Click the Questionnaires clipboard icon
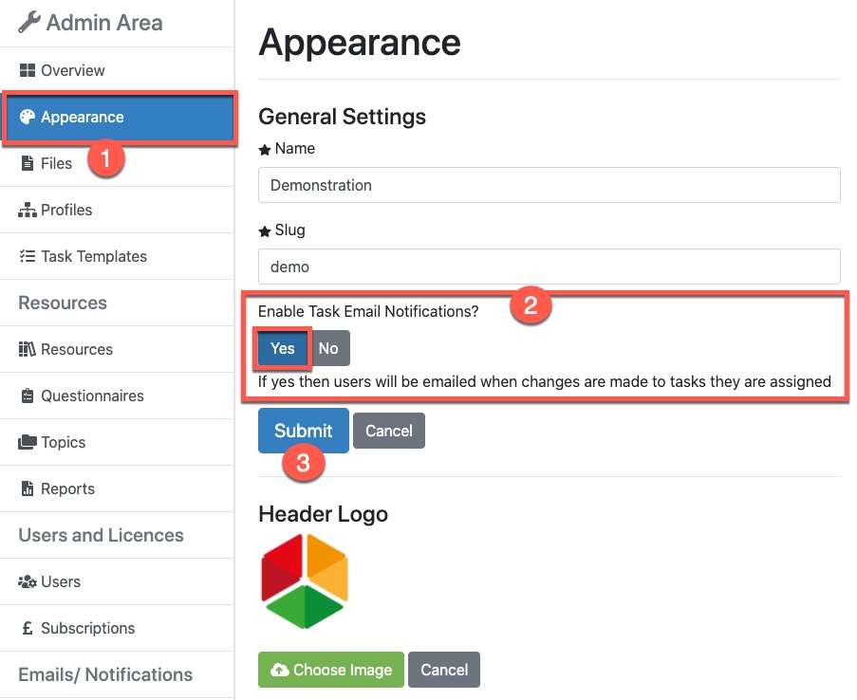857x700 pixels. tap(27, 396)
